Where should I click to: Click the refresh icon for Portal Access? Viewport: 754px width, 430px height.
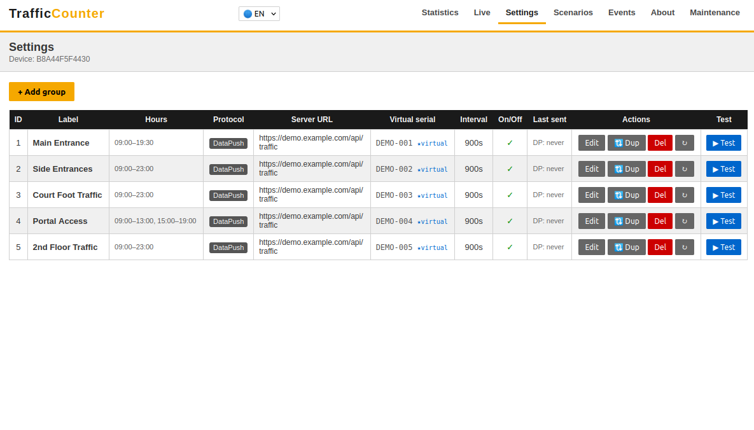684,221
